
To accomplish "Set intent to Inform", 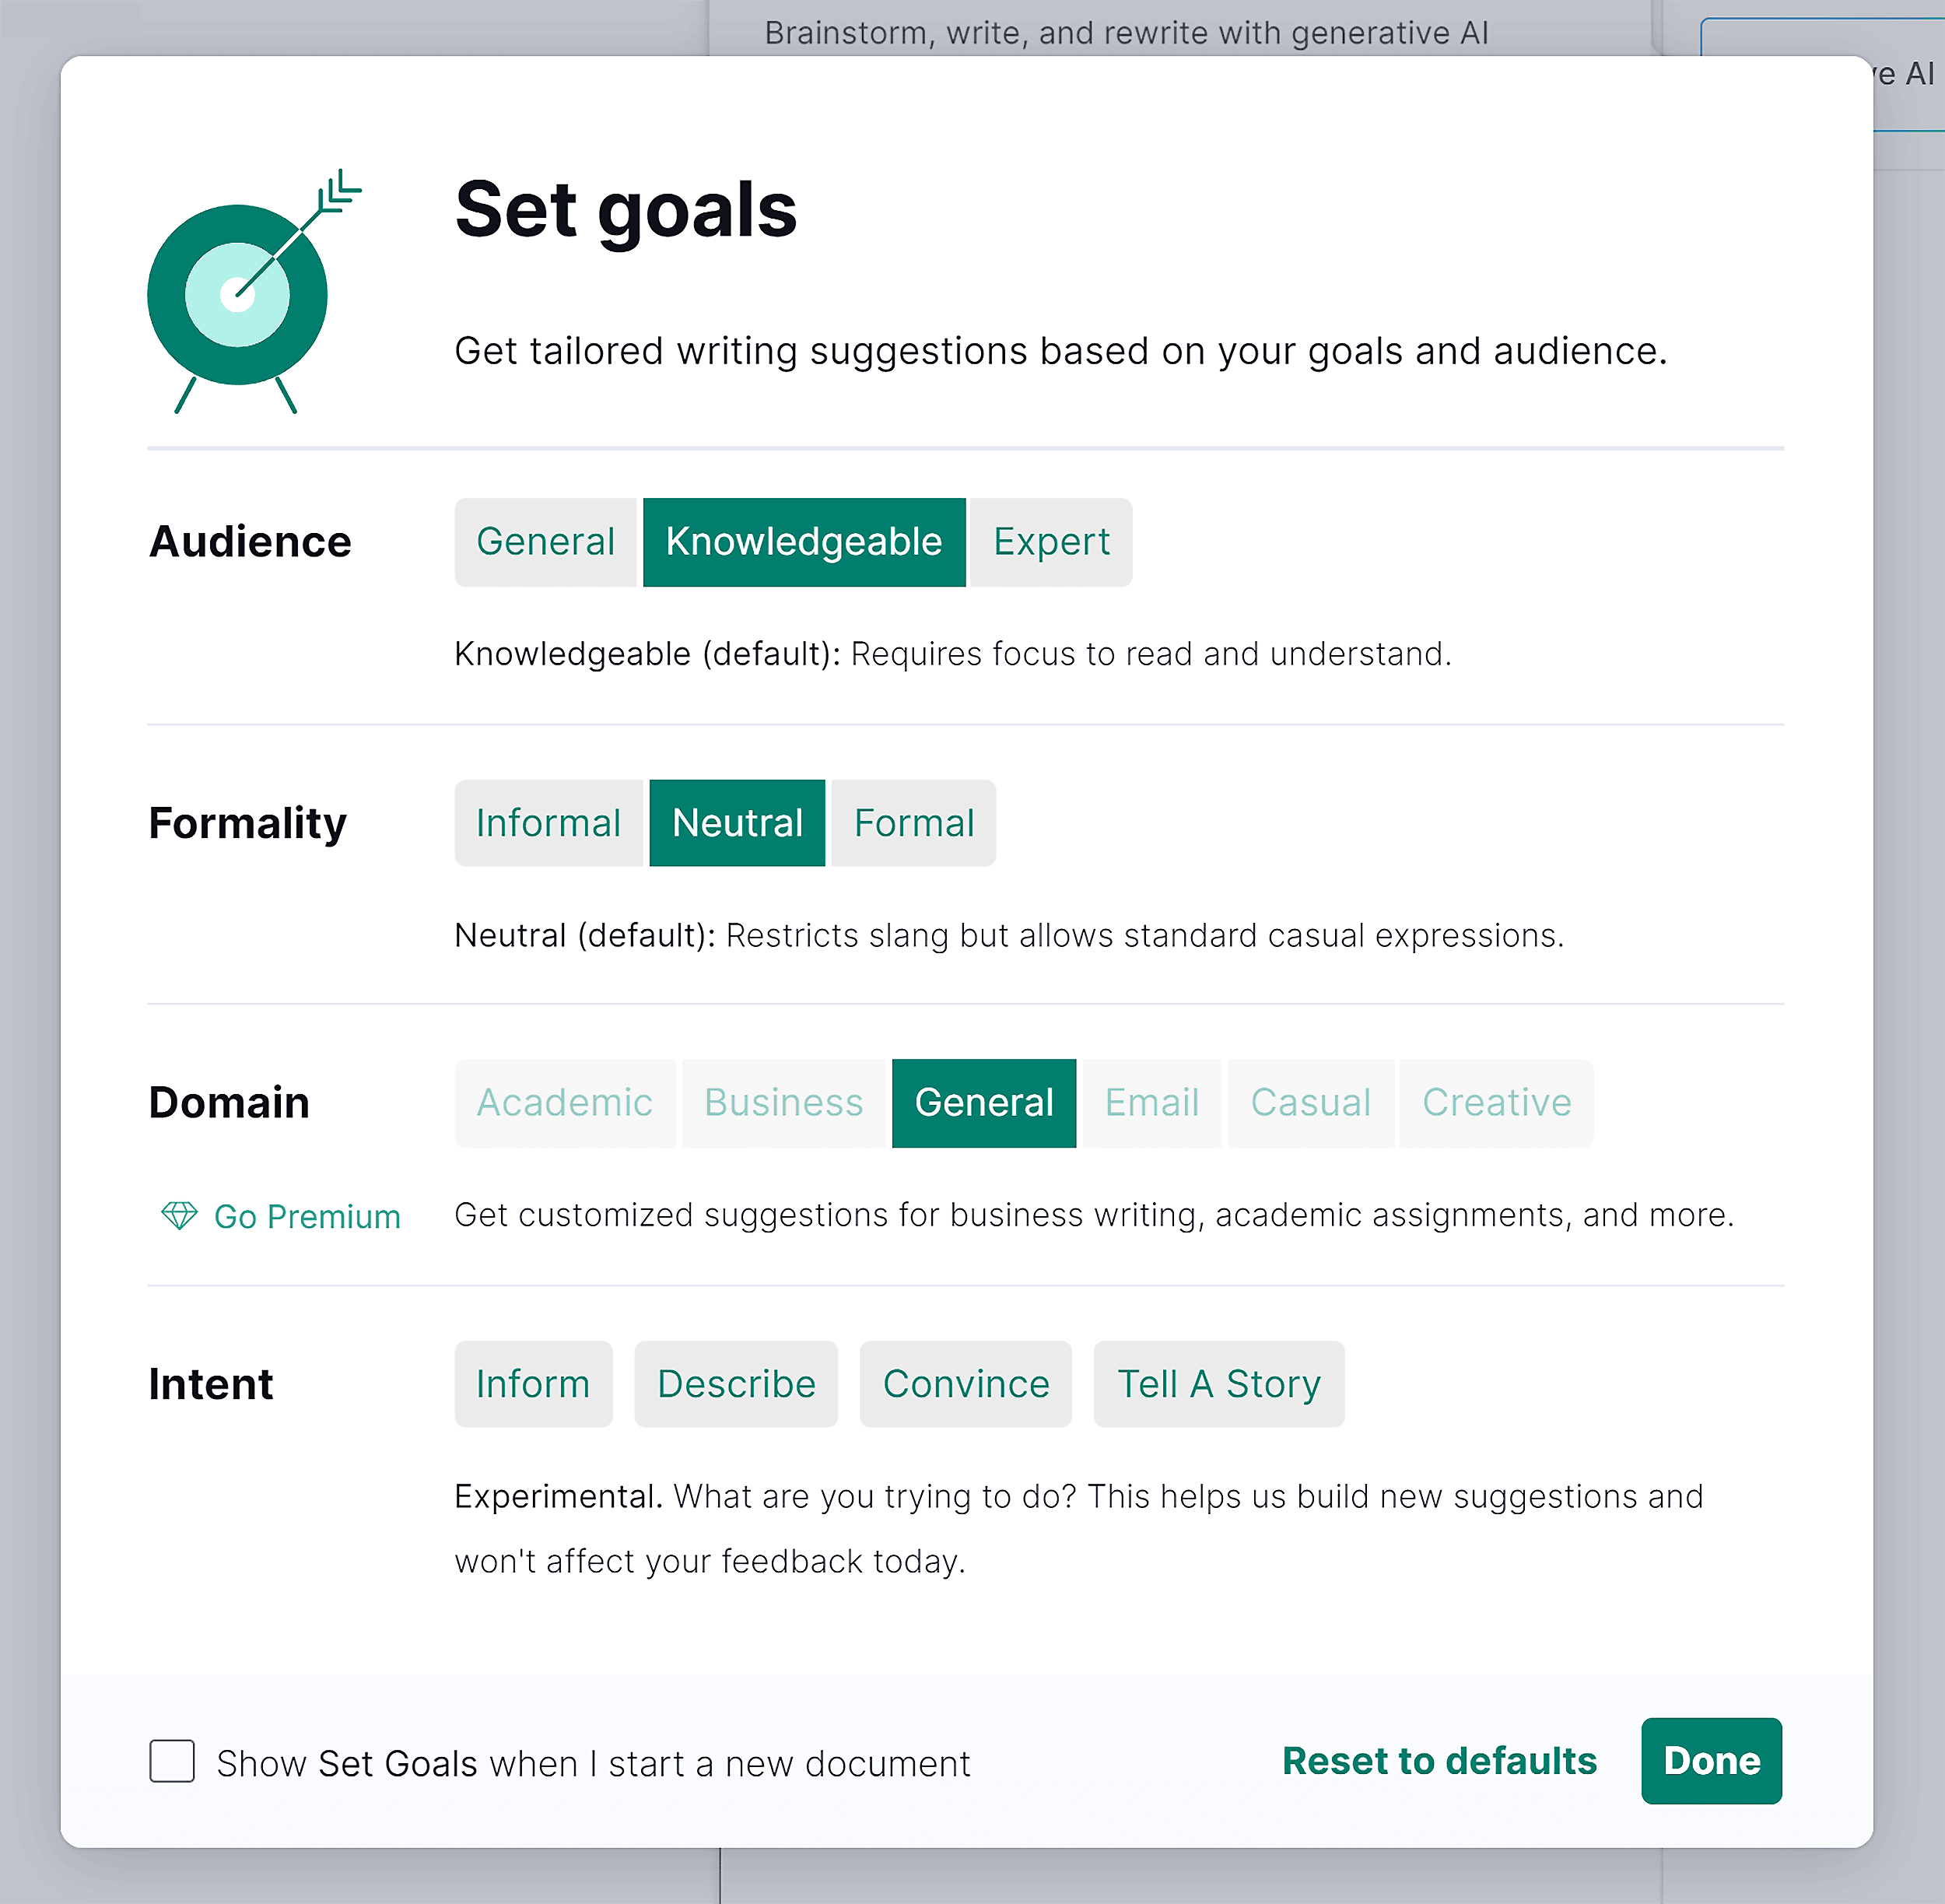I will click(x=532, y=1384).
